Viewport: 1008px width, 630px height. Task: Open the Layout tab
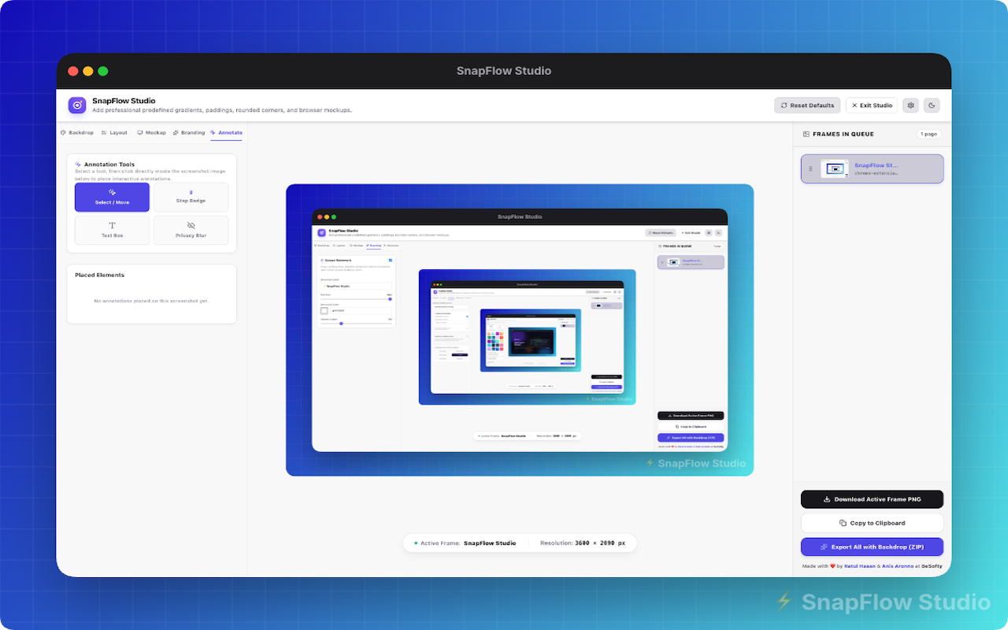coord(114,133)
